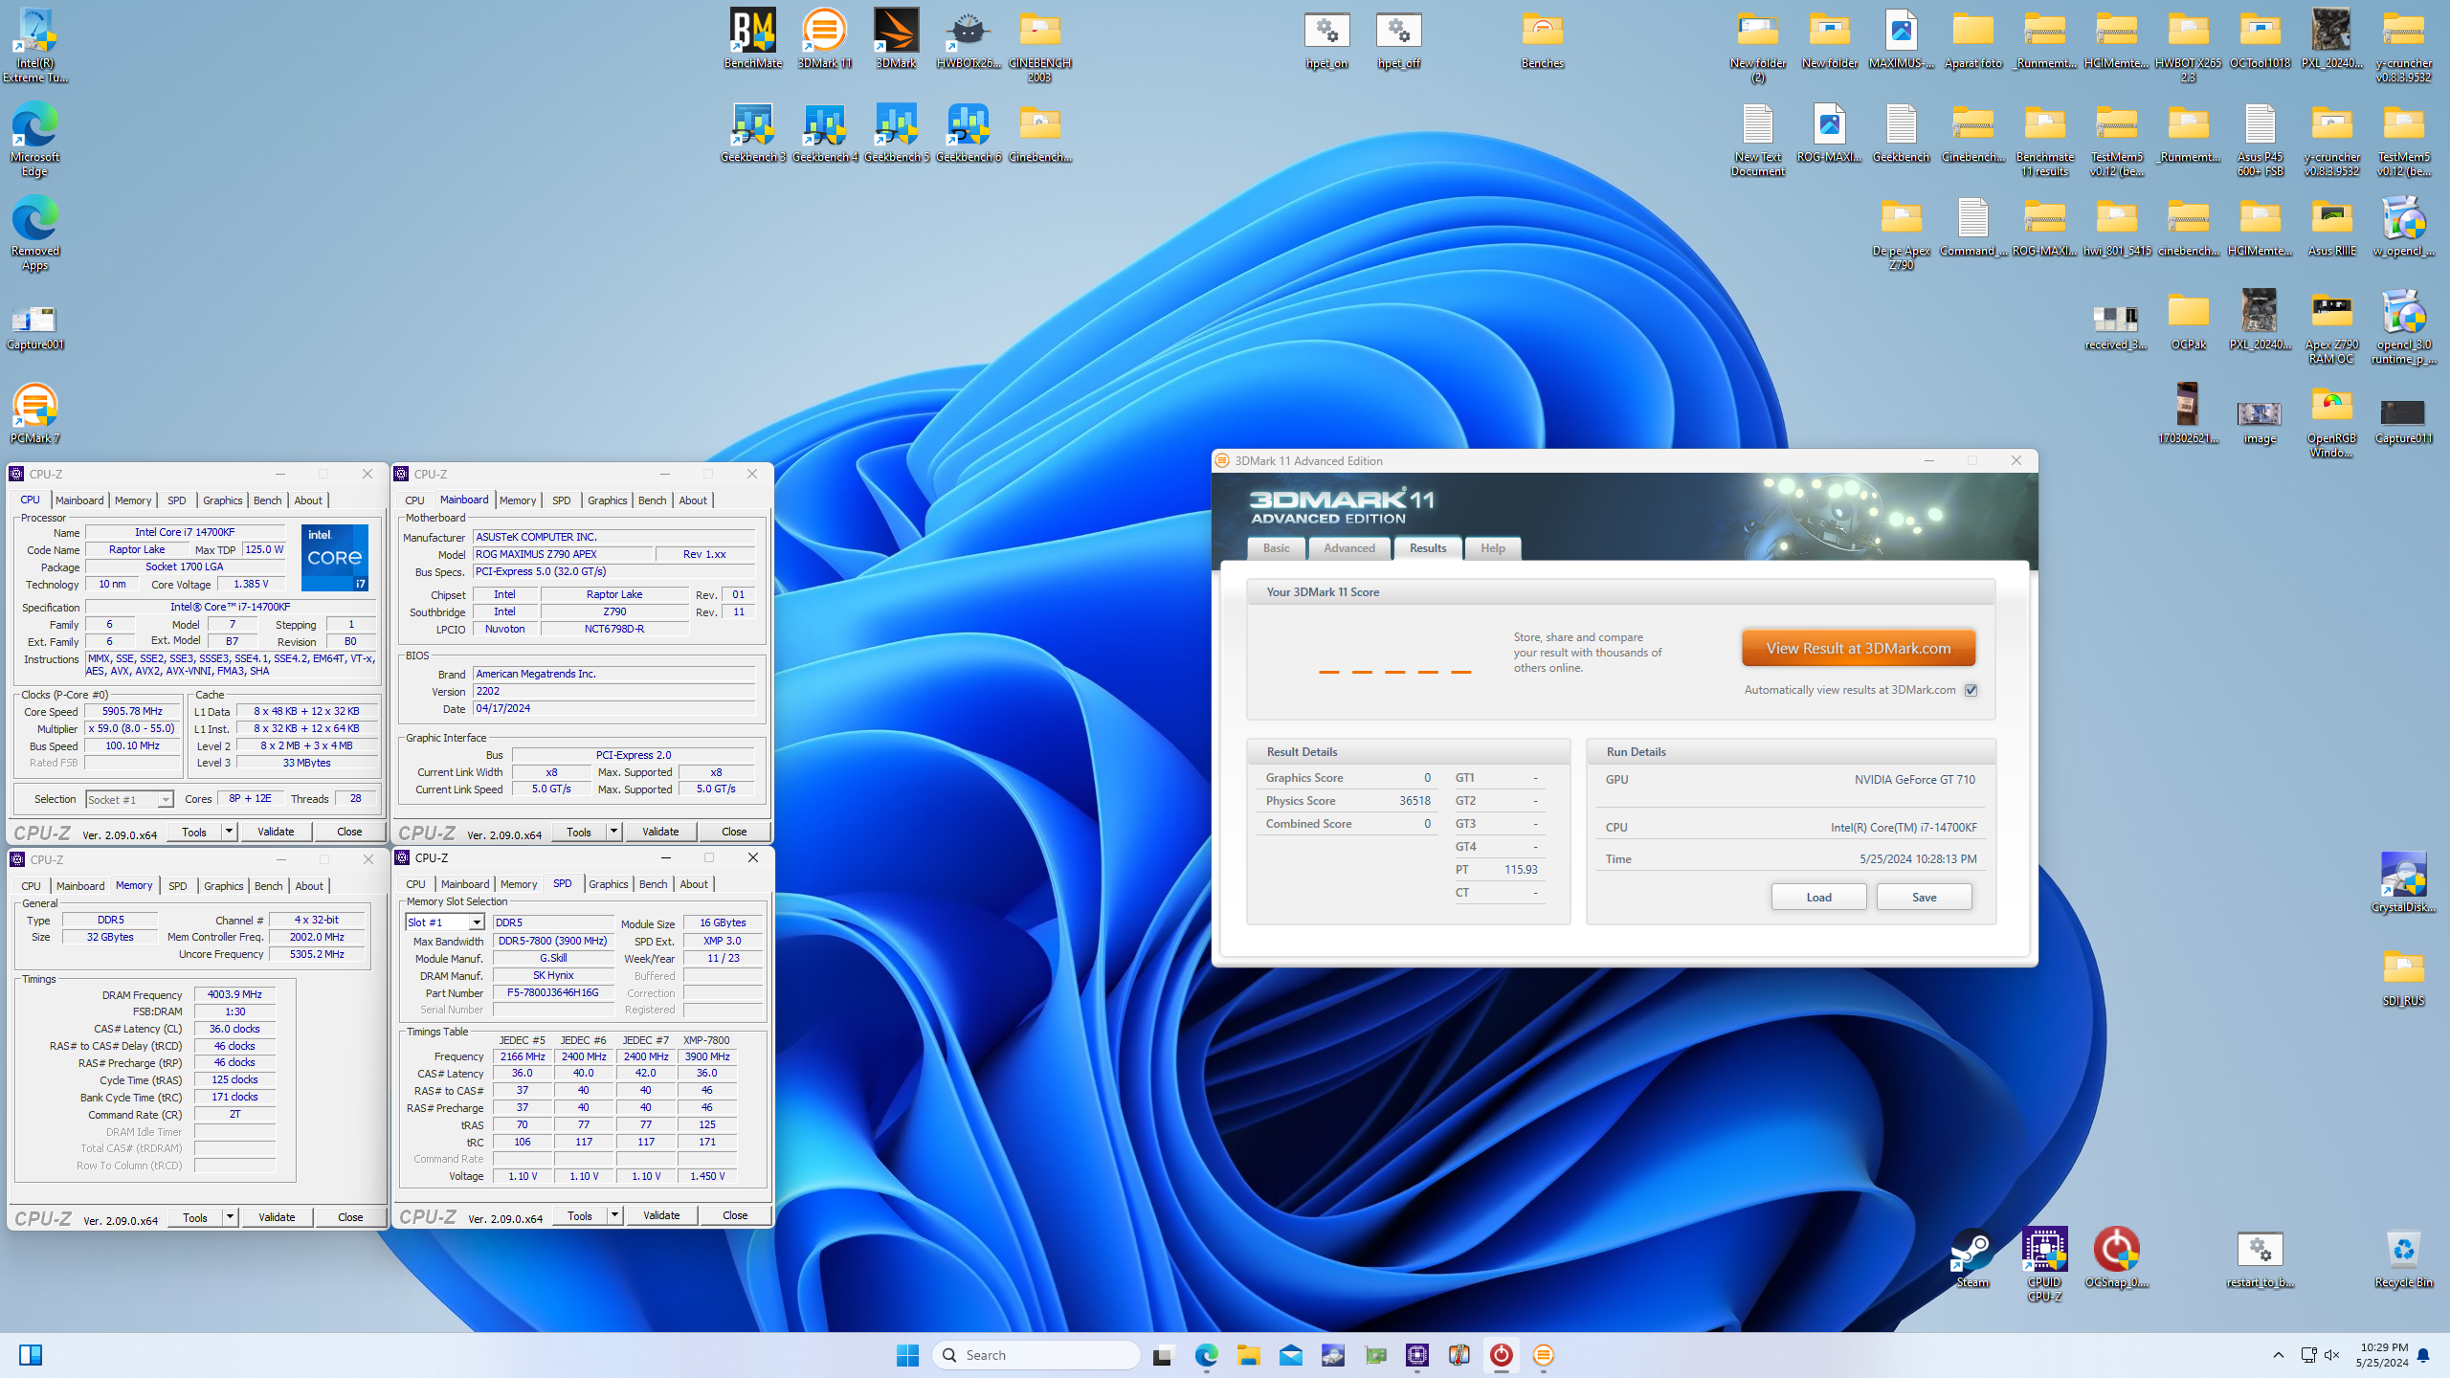The image size is (2450, 1378).
Task: Open the hpet_off batch file icon
Action: [x=1398, y=40]
